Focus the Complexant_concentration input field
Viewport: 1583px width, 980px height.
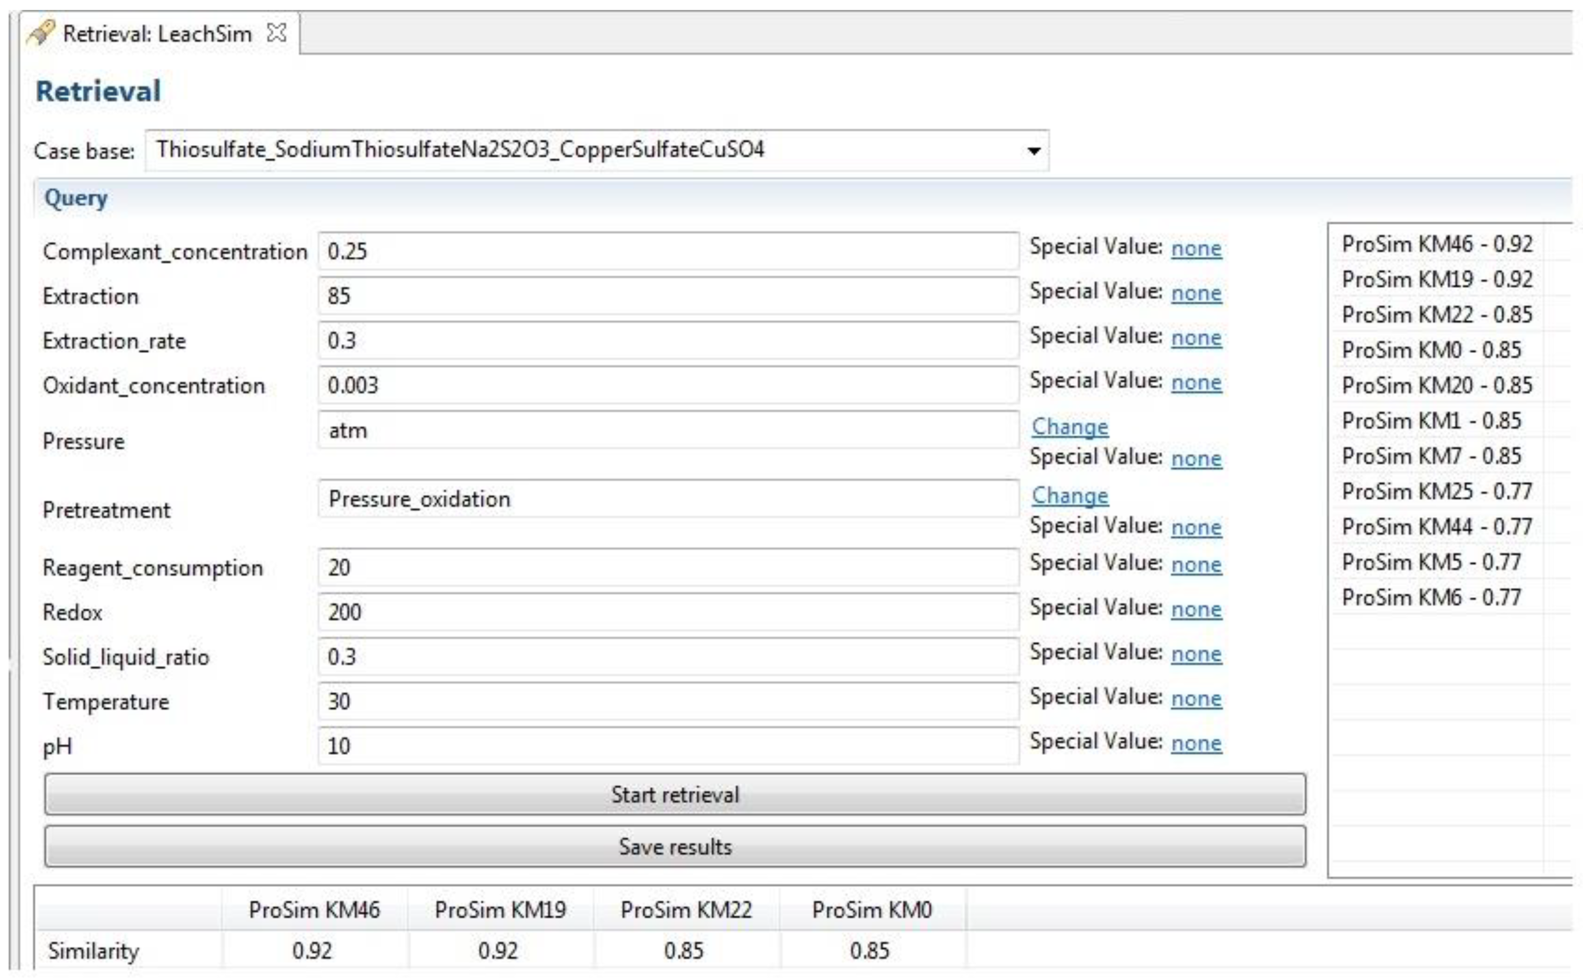coord(667,251)
